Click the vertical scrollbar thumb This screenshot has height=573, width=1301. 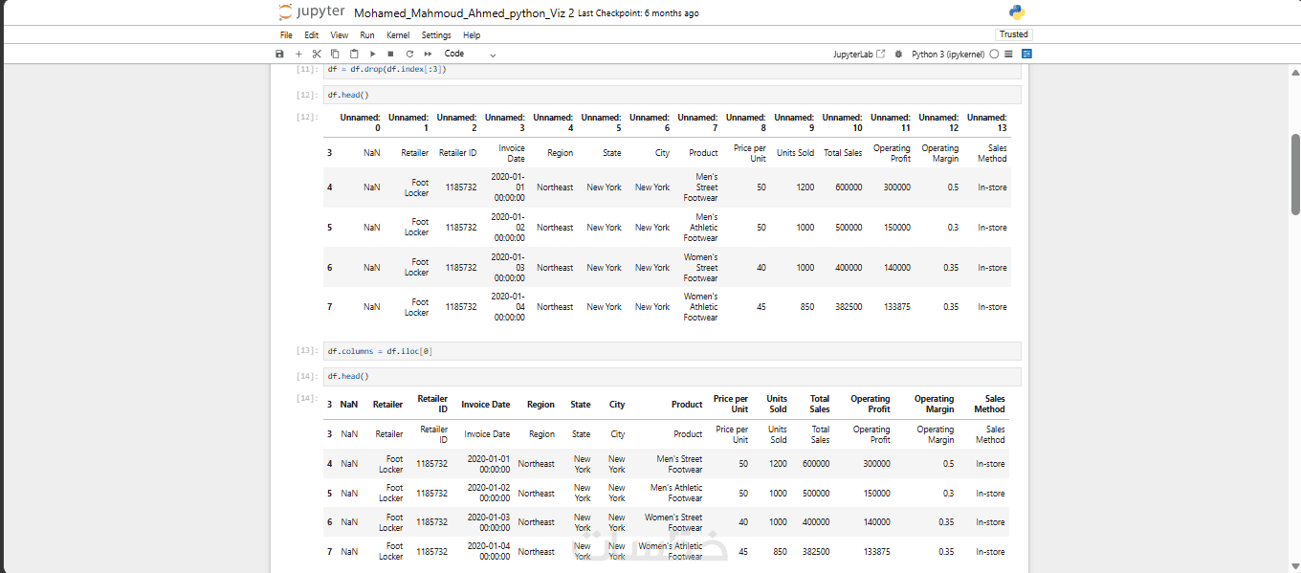pos(1296,173)
